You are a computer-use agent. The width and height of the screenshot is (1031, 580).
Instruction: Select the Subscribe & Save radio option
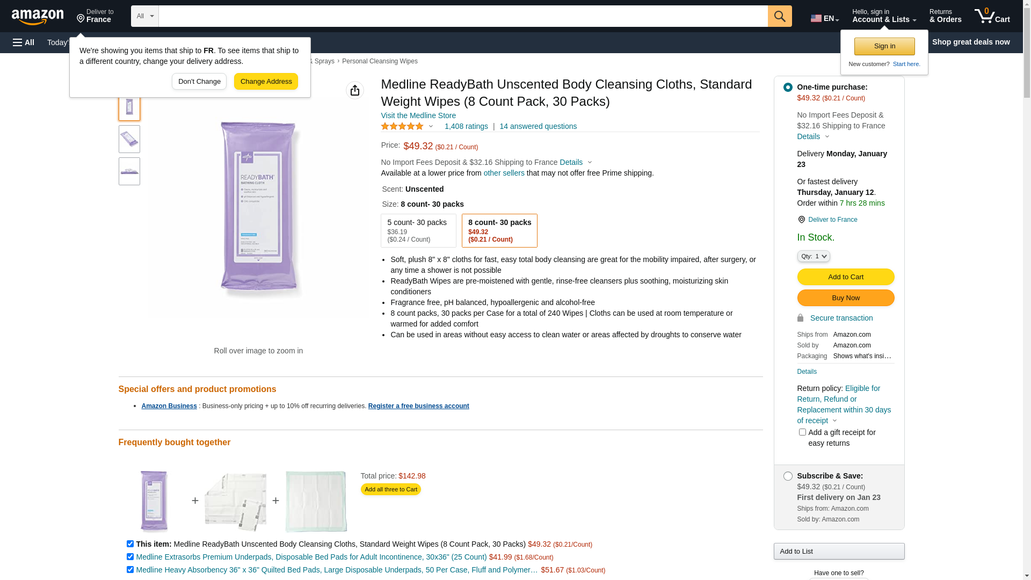[x=788, y=476]
